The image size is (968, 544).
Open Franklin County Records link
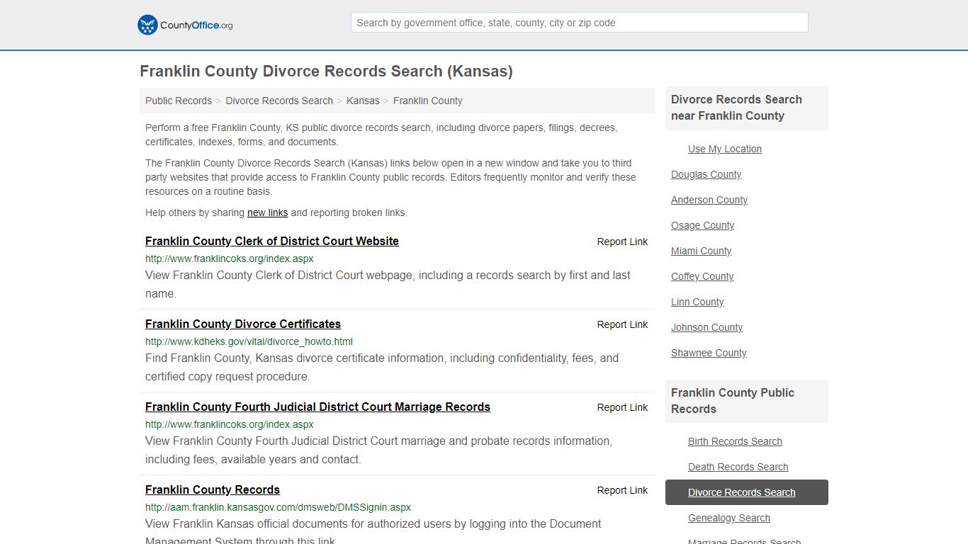(x=213, y=489)
